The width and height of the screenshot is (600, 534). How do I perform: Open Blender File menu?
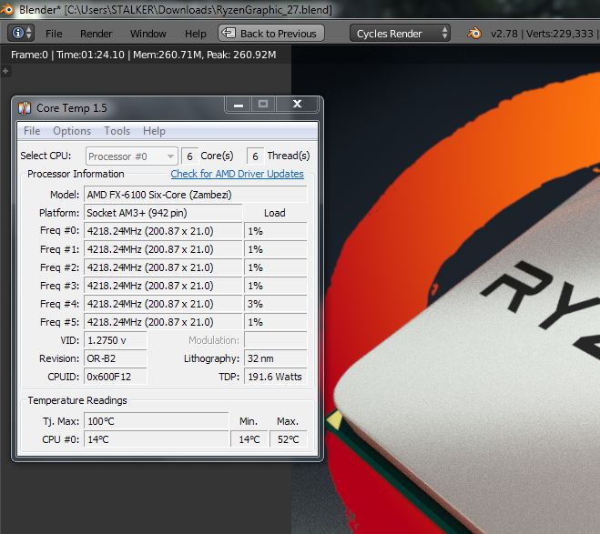pos(54,34)
